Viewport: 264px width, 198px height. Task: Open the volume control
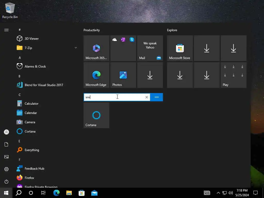pyautogui.click(x=231, y=193)
